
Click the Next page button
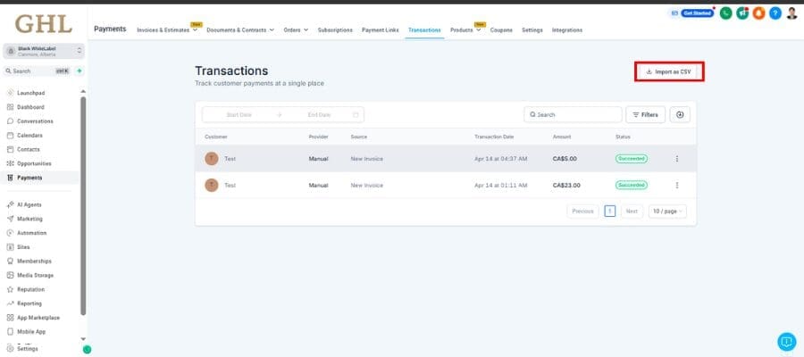pyautogui.click(x=632, y=211)
